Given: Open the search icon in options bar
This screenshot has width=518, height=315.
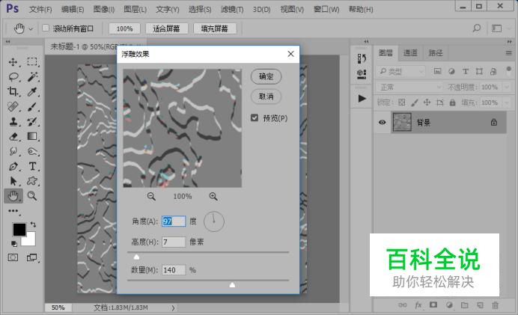Looking at the screenshot, I should 476,28.
